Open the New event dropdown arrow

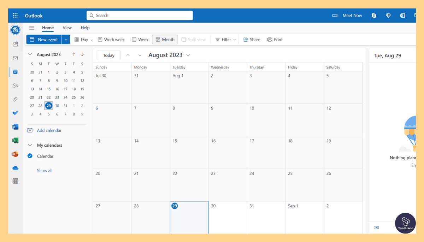[66, 39]
